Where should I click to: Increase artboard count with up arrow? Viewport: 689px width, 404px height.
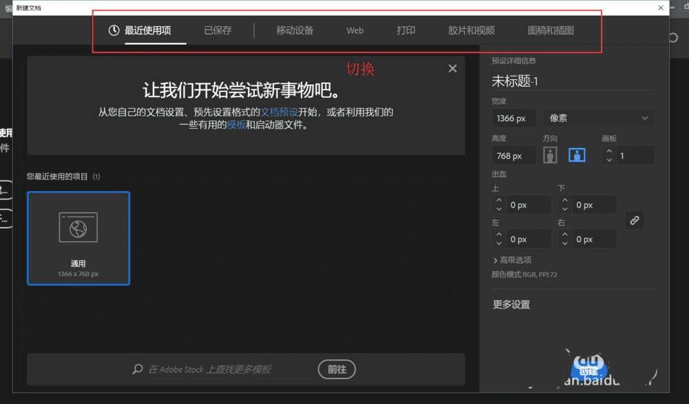point(609,151)
